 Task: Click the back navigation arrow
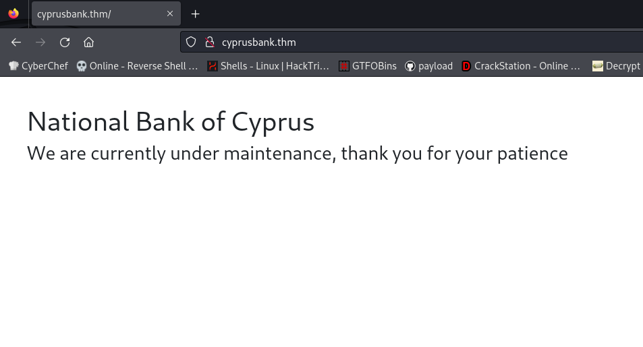coord(16,42)
